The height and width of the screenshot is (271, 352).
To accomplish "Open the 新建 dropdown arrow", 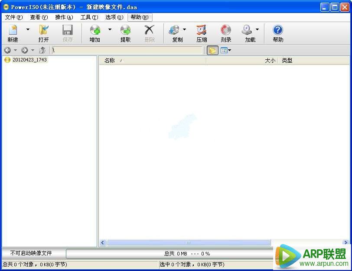I will 28,29.
